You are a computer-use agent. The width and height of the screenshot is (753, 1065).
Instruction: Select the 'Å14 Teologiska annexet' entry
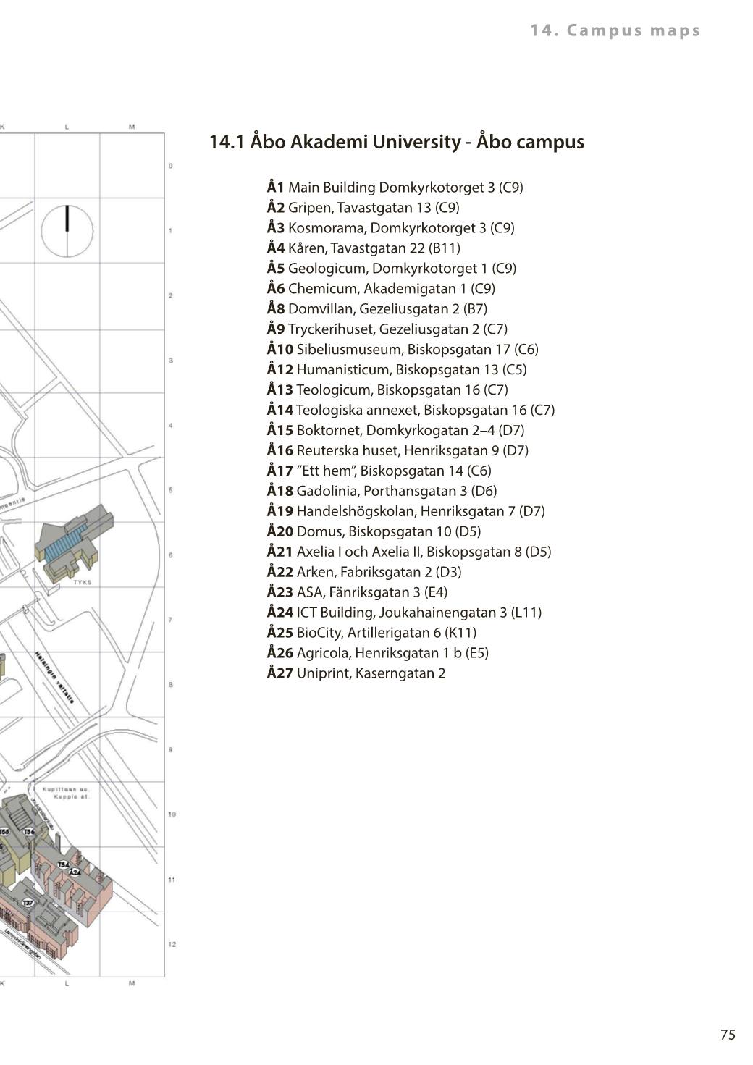point(411,411)
